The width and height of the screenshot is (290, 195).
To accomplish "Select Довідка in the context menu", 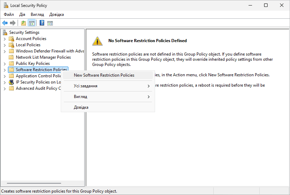I will tap(81, 107).
